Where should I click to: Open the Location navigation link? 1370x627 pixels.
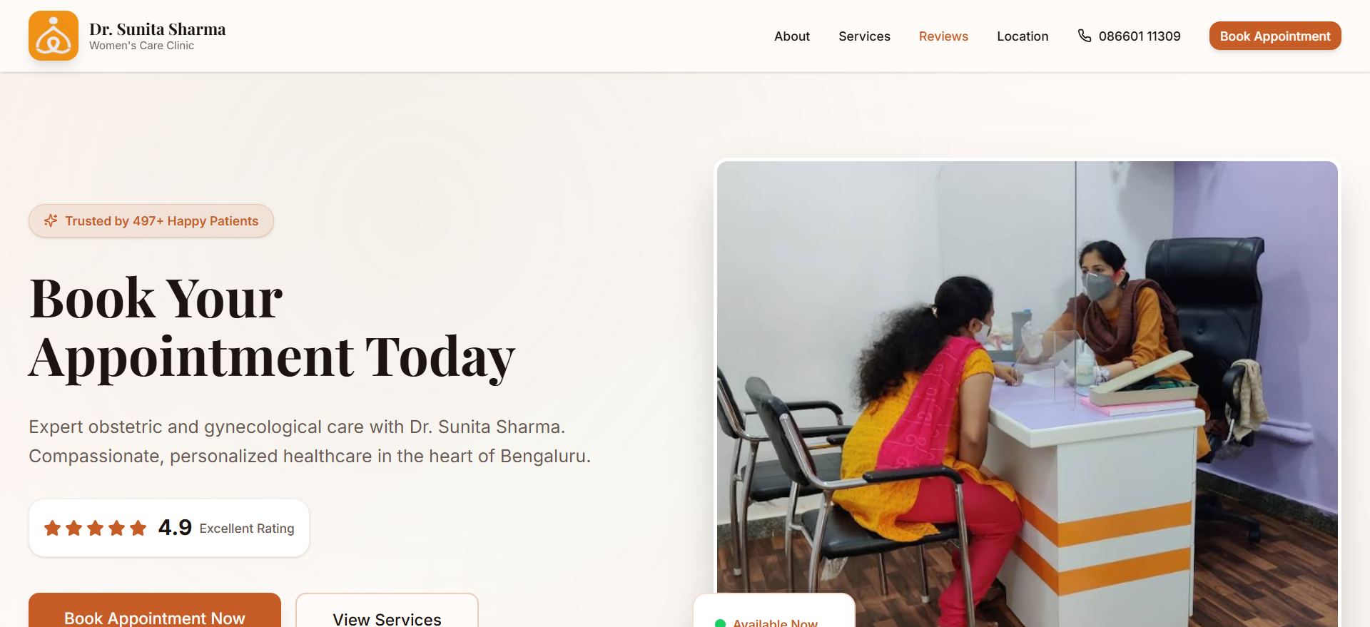(1023, 36)
